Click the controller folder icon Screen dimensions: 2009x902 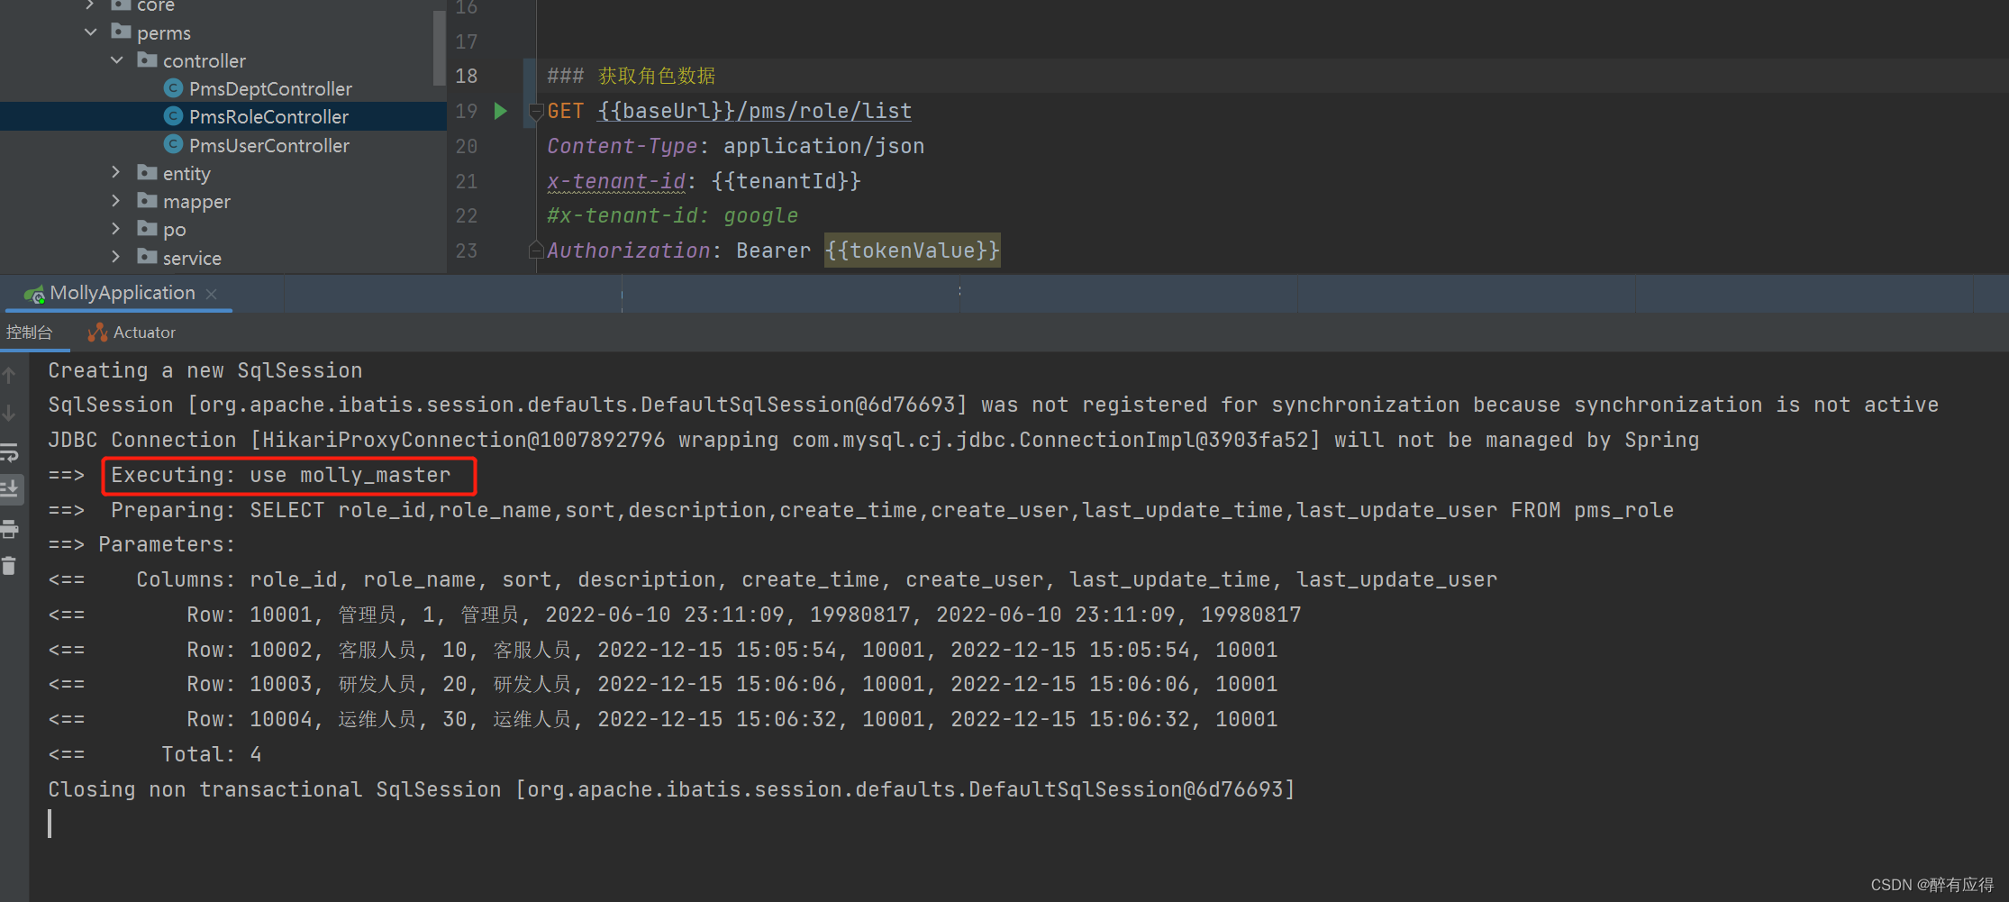click(148, 59)
